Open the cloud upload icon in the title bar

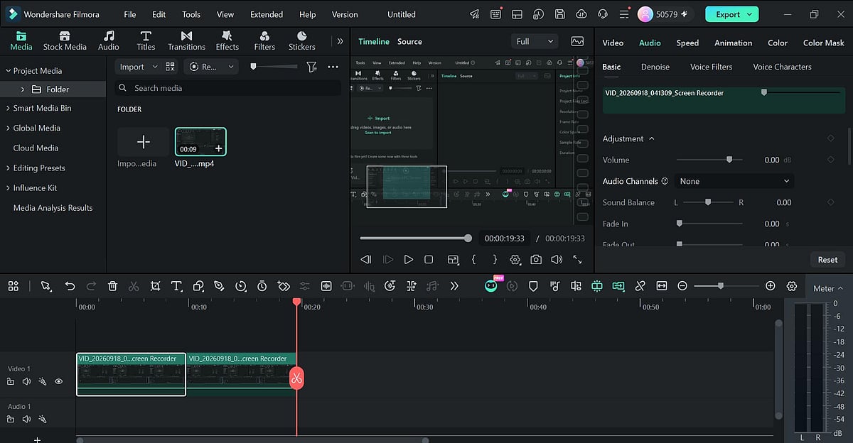pyautogui.click(x=581, y=14)
